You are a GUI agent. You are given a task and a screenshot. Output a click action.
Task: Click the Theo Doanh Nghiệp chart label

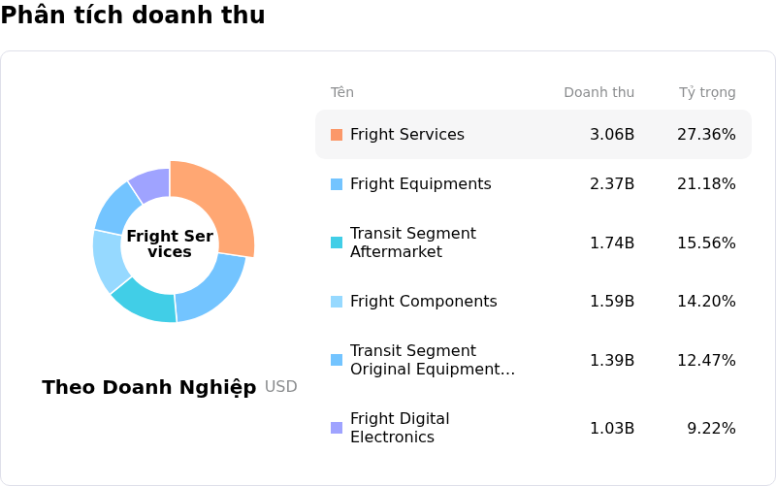click(149, 387)
